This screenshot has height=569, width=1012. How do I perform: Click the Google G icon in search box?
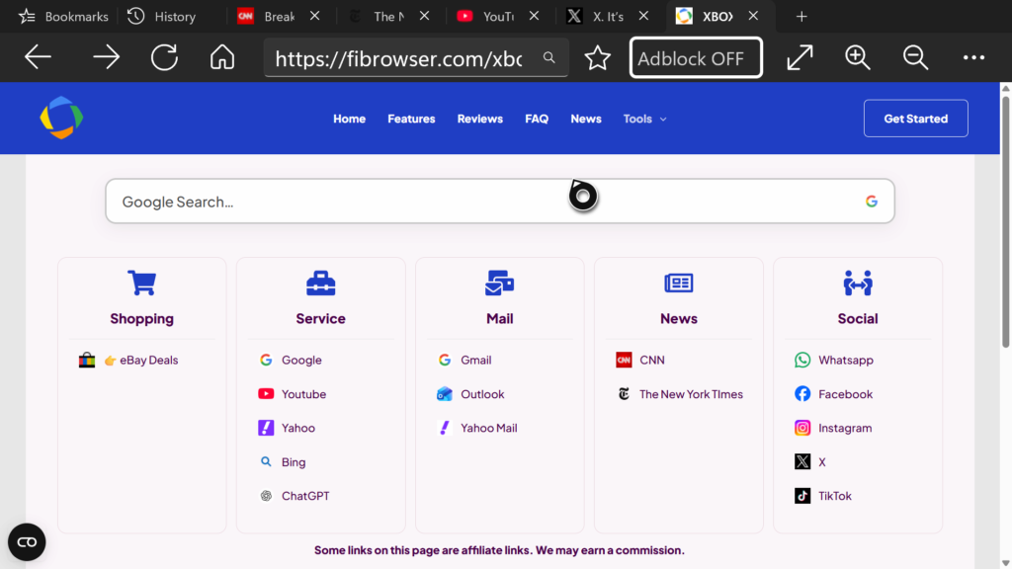[x=872, y=202]
